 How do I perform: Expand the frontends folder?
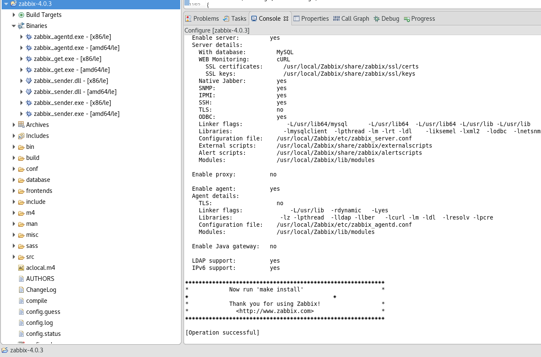pyautogui.click(x=14, y=191)
